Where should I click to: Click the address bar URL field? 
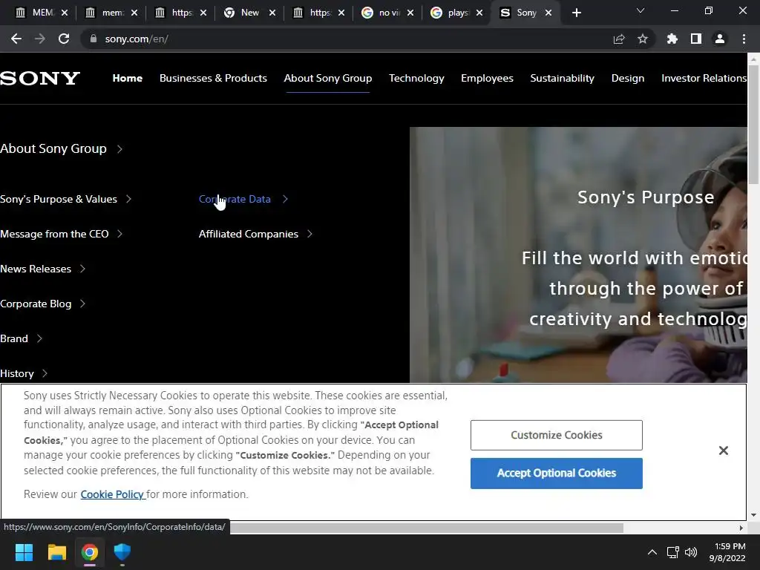349,39
